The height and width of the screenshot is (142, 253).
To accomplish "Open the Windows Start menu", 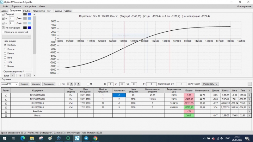I will pyautogui.click(x=4, y=138).
